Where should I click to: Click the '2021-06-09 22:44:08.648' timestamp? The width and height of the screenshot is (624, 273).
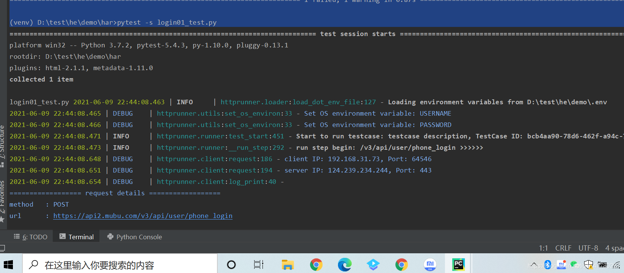[55, 159]
